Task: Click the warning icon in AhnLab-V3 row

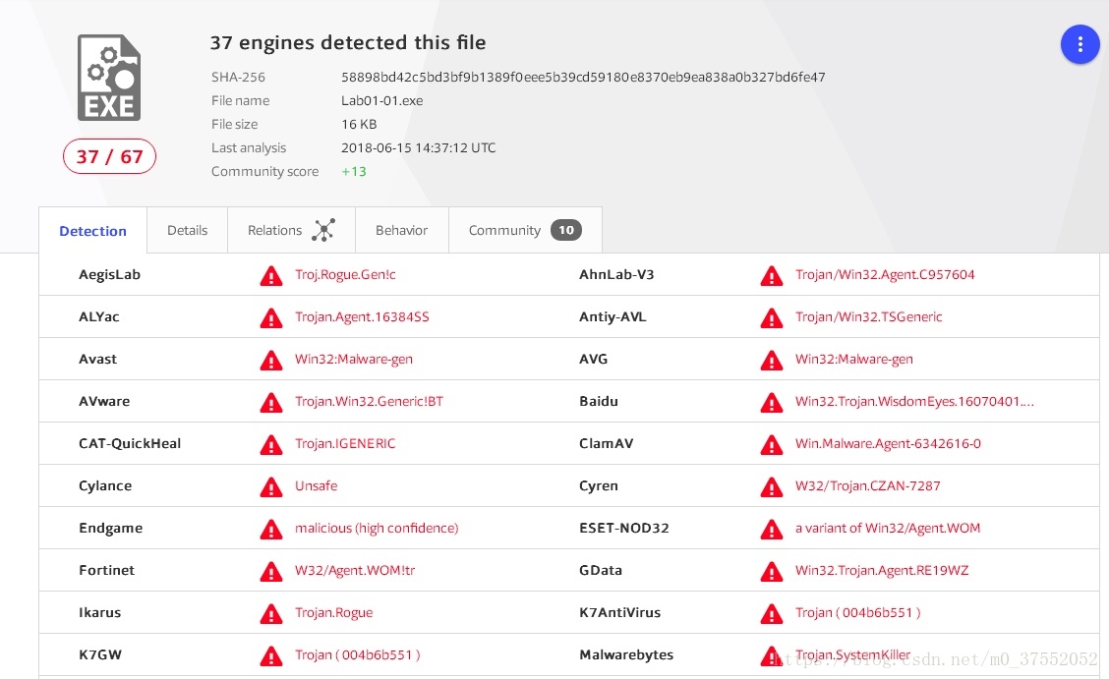Action: 772,275
